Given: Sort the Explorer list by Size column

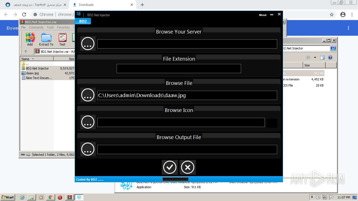Looking at the screenshot, I should (x=314, y=65).
